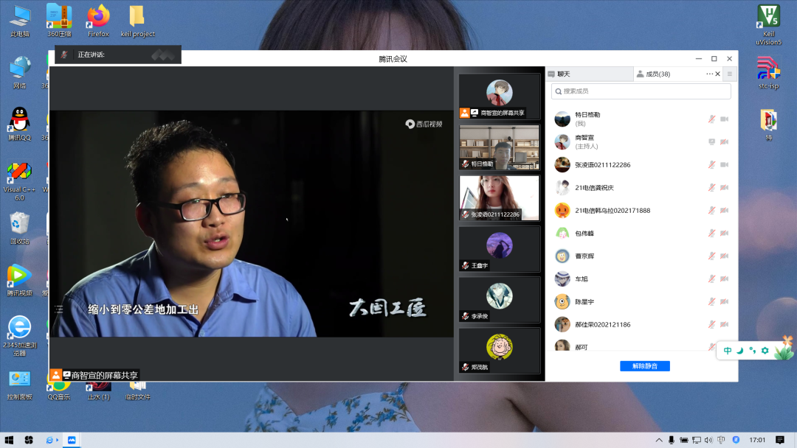
Task: Click 包伟峰's muted microphone icon
Action: pyautogui.click(x=711, y=233)
